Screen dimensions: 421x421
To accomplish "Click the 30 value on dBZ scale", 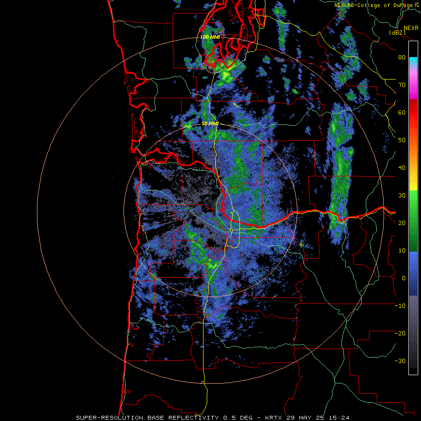I will click(402, 196).
